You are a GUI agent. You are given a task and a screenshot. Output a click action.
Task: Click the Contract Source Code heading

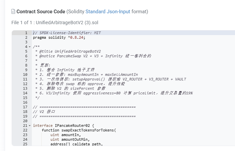point(41,12)
